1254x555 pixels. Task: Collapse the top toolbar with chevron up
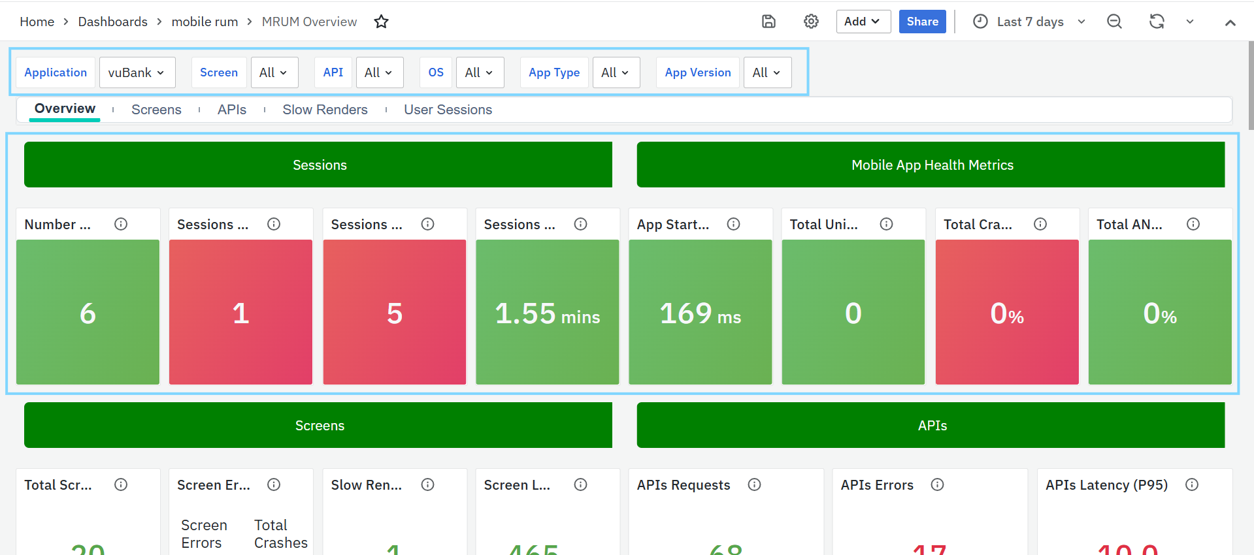click(x=1230, y=22)
